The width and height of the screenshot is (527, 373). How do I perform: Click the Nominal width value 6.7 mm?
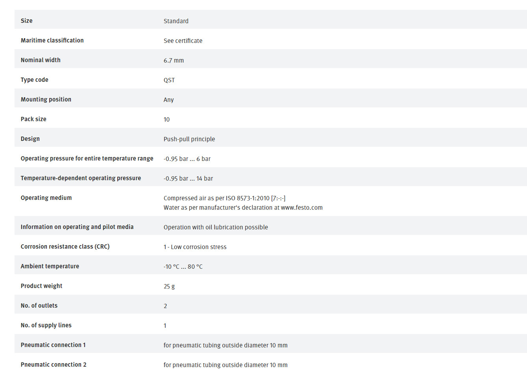(174, 61)
